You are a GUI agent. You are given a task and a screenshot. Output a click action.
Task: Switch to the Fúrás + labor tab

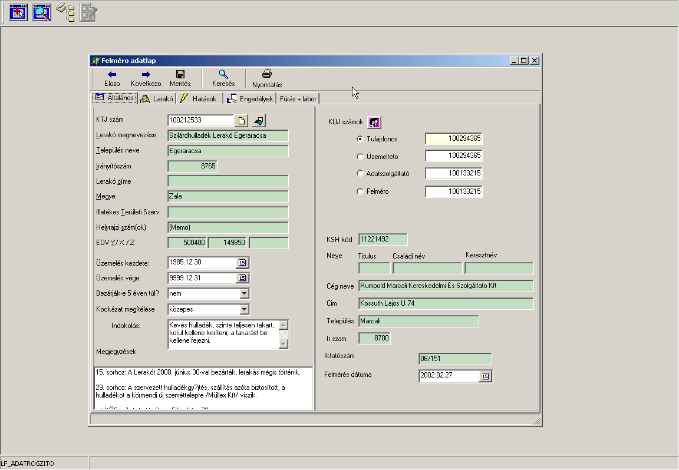click(298, 99)
